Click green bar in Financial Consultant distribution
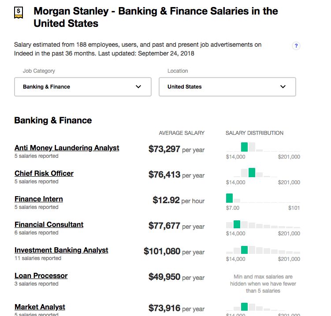 237,224
